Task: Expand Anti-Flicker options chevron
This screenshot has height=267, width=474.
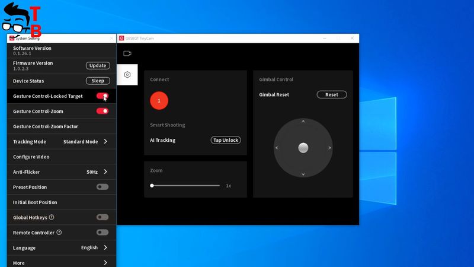Action: [x=105, y=171]
